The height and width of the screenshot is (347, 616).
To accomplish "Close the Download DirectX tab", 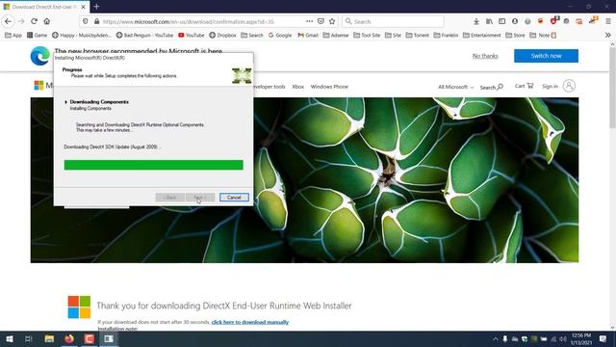I will (x=84, y=7).
